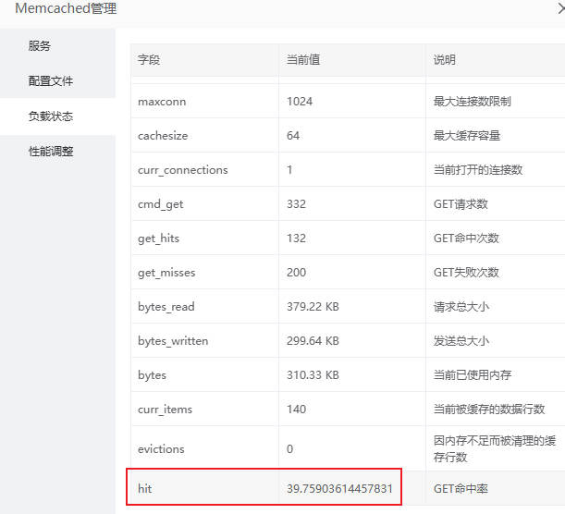Click the get_misses value 200
The height and width of the screenshot is (514, 565).
[296, 273]
